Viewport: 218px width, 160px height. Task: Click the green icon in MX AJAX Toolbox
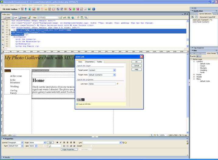74,9
